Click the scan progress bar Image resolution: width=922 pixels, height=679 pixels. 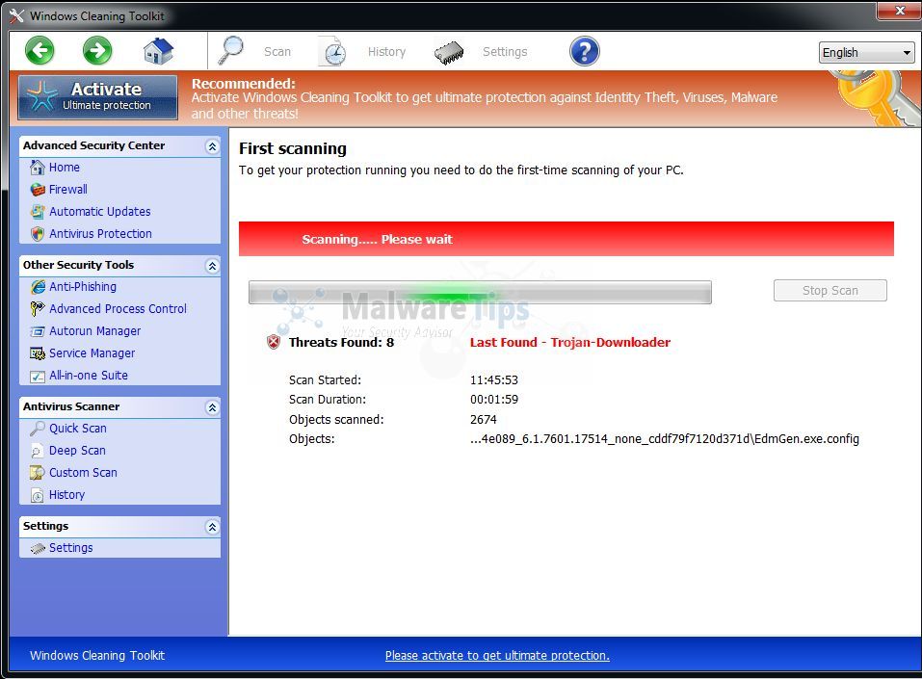(x=480, y=292)
